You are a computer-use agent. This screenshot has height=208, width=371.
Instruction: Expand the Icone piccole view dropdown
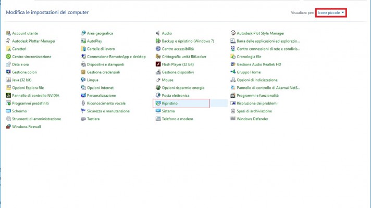click(331, 12)
